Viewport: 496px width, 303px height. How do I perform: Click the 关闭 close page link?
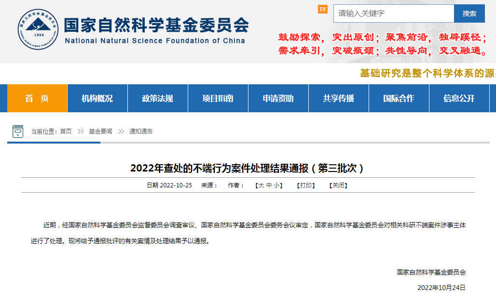(338, 185)
